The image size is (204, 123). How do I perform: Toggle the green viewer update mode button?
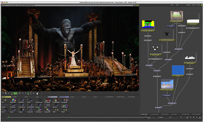tap(15, 93)
